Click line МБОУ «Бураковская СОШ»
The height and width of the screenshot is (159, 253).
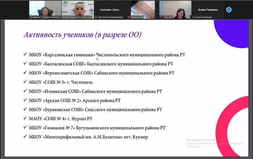95,110
